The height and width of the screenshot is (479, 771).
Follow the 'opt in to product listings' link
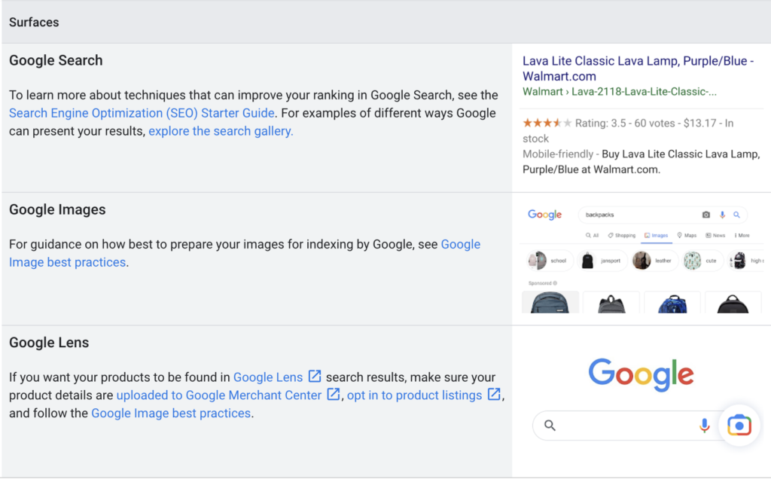coord(415,395)
